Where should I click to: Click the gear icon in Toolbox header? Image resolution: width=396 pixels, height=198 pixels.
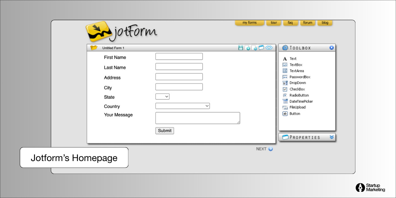click(x=285, y=48)
